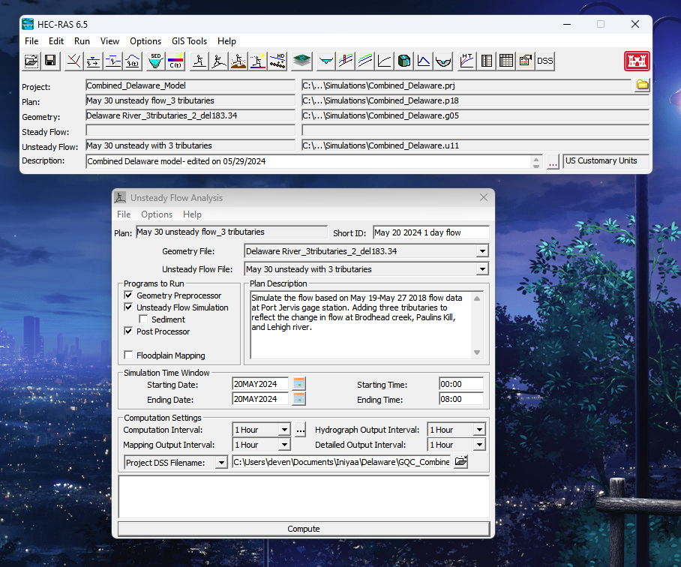Screen dimensions: 681x567
Task: Open the Computation Interval dropdown
Action: coord(284,430)
